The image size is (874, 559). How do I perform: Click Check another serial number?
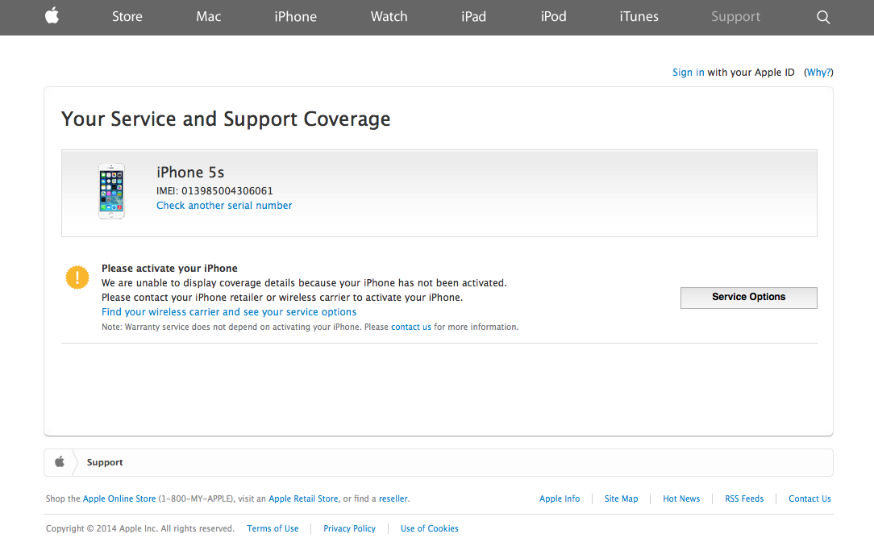[224, 206]
